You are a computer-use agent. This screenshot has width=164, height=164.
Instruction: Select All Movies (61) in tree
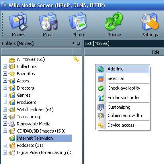click(x=31, y=59)
